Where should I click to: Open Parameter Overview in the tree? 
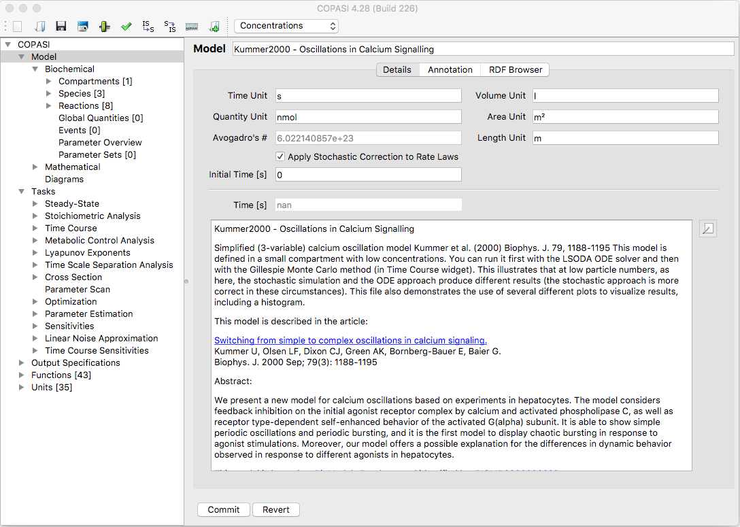click(x=100, y=143)
